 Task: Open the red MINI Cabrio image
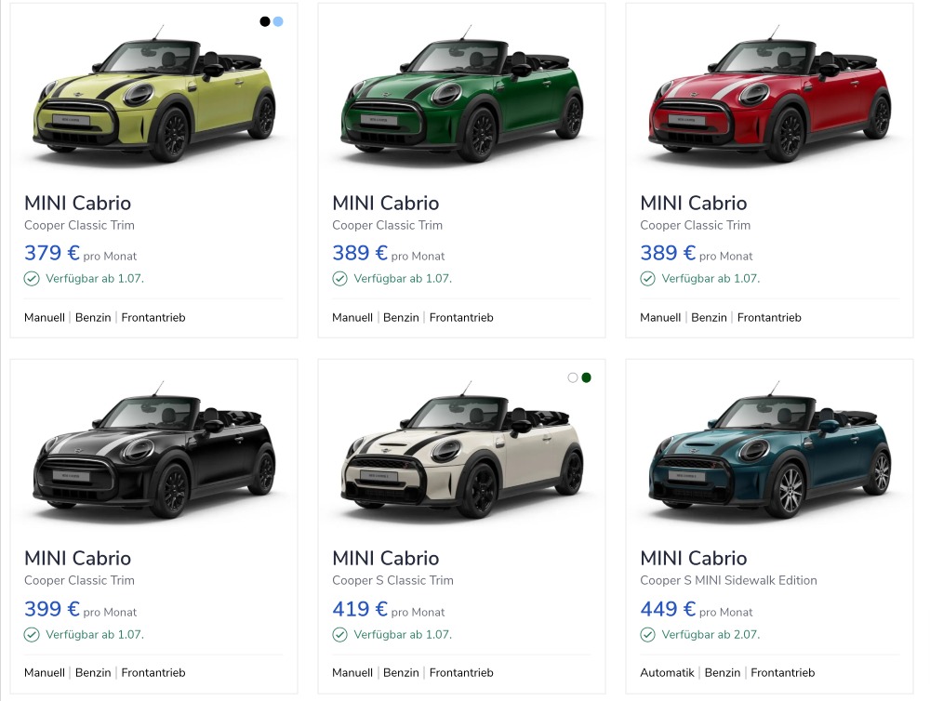769,94
